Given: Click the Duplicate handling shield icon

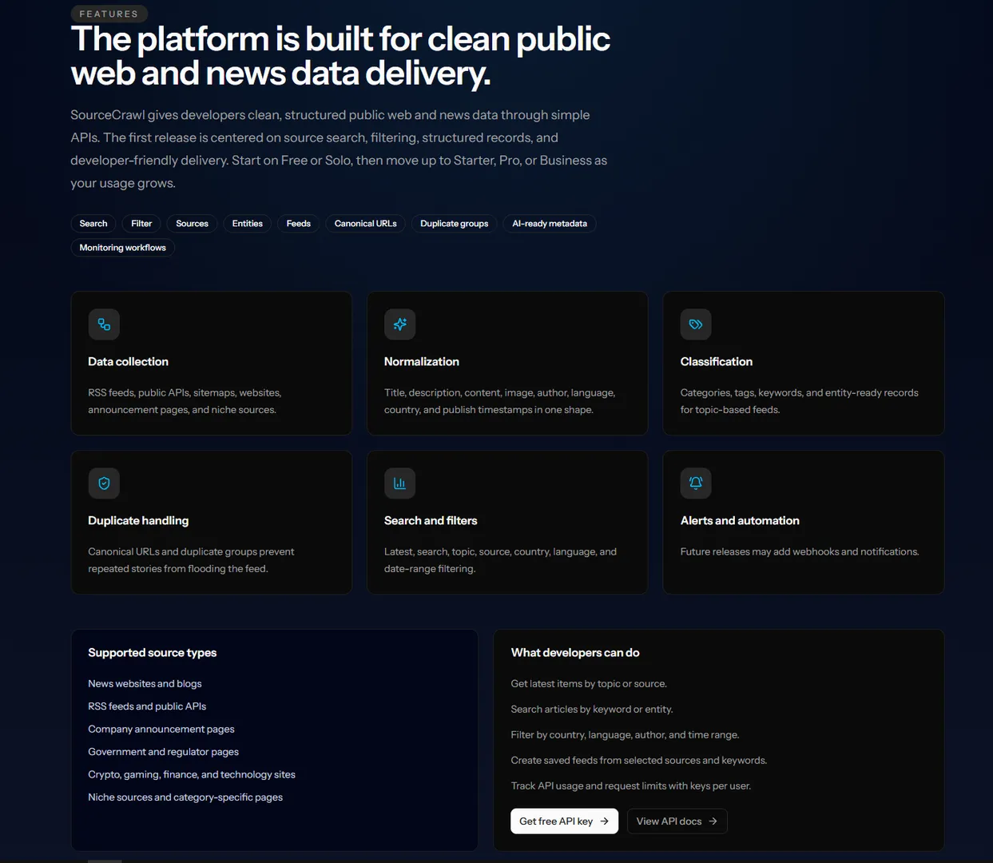Looking at the screenshot, I should tap(104, 483).
